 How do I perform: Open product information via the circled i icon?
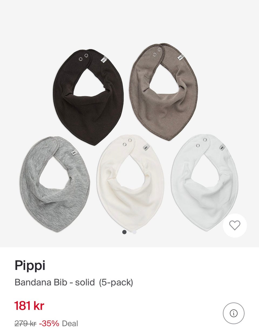click(234, 313)
